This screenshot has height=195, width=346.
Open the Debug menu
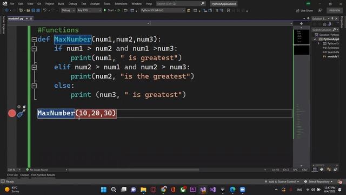pos(72,4)
